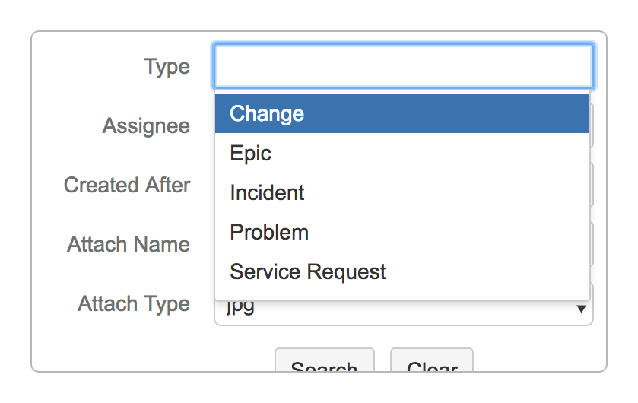Click the Type field label
Viewport: 638px width, 403px height.
(x=167, y=67)
